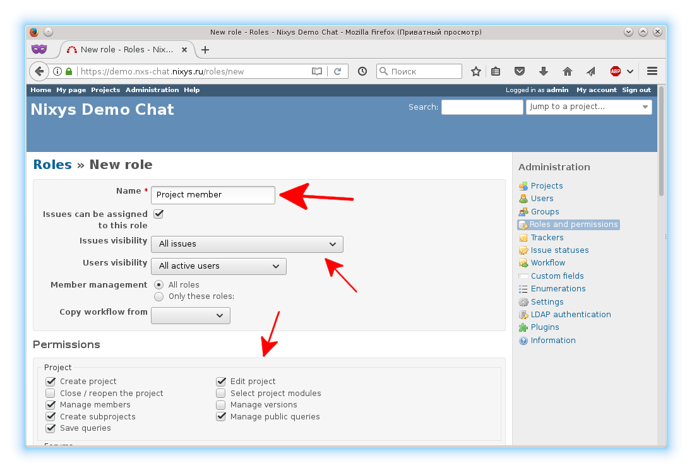Click the My account link

[x=597, y=90]
